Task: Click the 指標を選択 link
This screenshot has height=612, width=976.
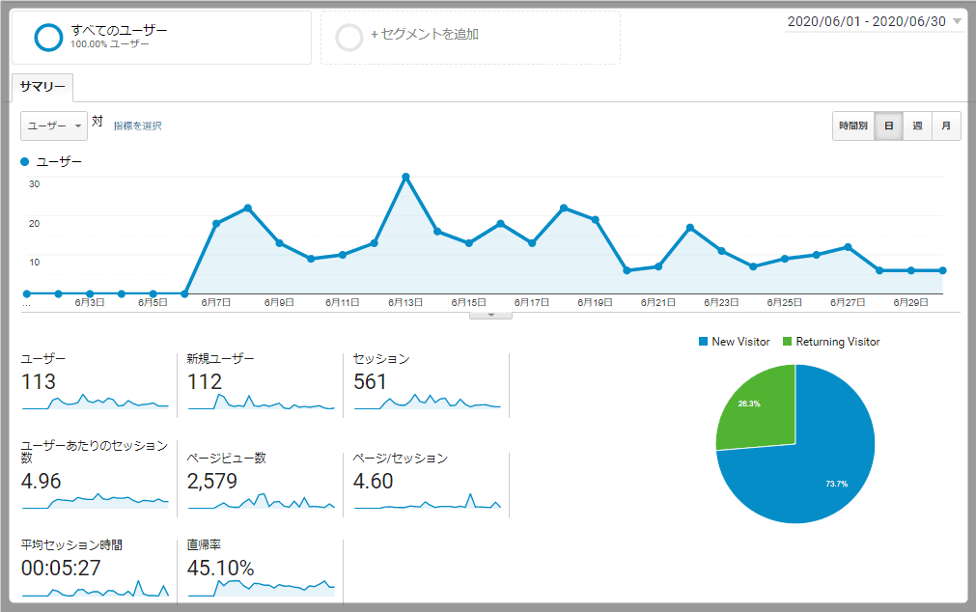Action: (x=137, y=125)
